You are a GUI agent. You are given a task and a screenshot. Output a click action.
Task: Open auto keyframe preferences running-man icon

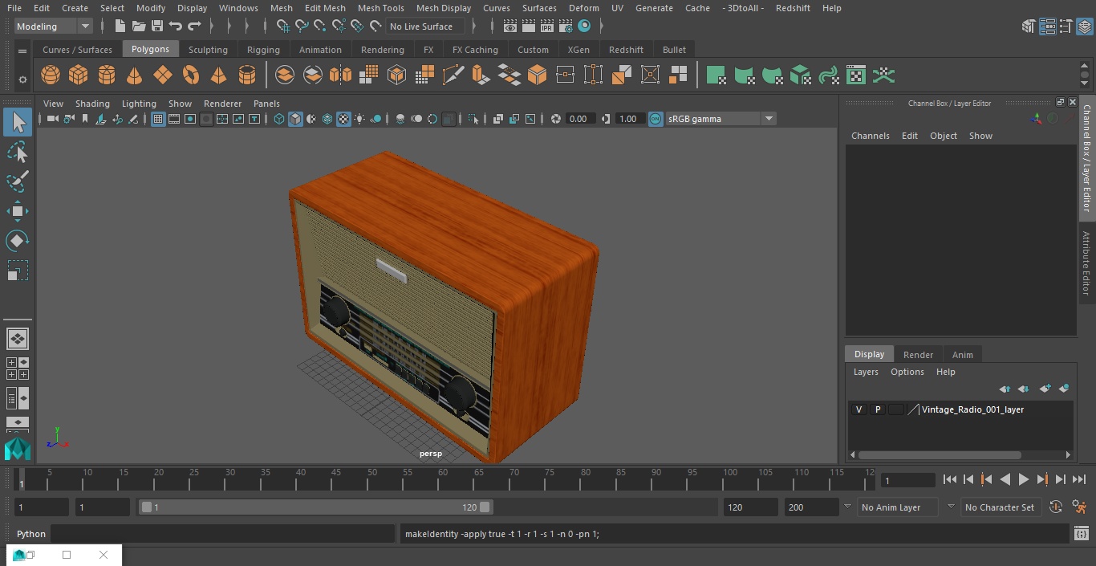pyautogui.click(x=1080, y=507)
